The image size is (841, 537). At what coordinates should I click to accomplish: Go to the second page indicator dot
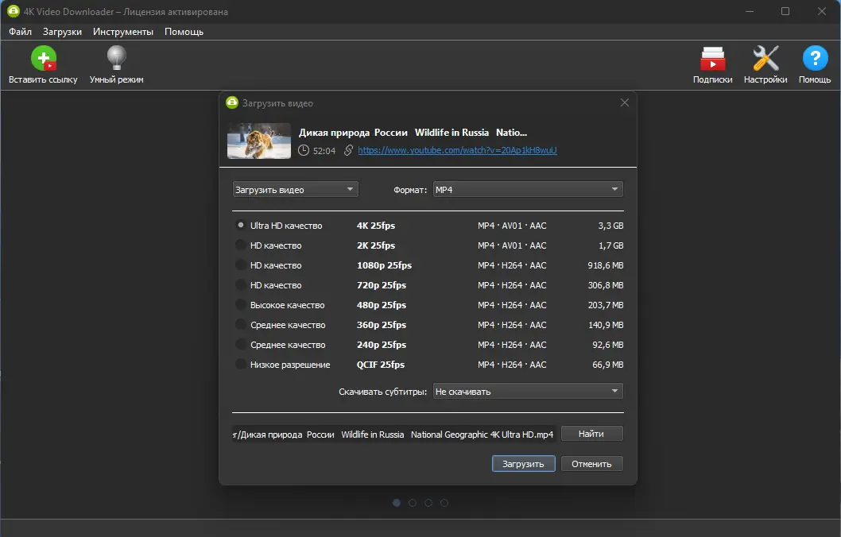point(413,503)
